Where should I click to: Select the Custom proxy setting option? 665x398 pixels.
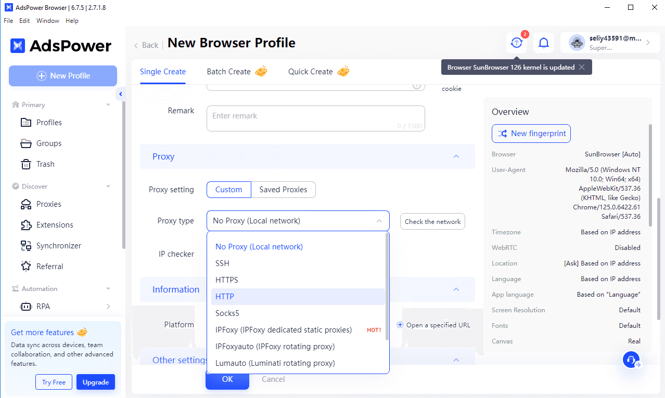228,190
